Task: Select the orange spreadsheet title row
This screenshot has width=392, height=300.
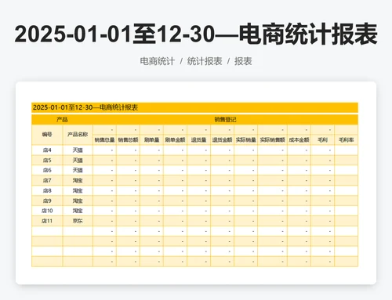Action: pos(194,107)
